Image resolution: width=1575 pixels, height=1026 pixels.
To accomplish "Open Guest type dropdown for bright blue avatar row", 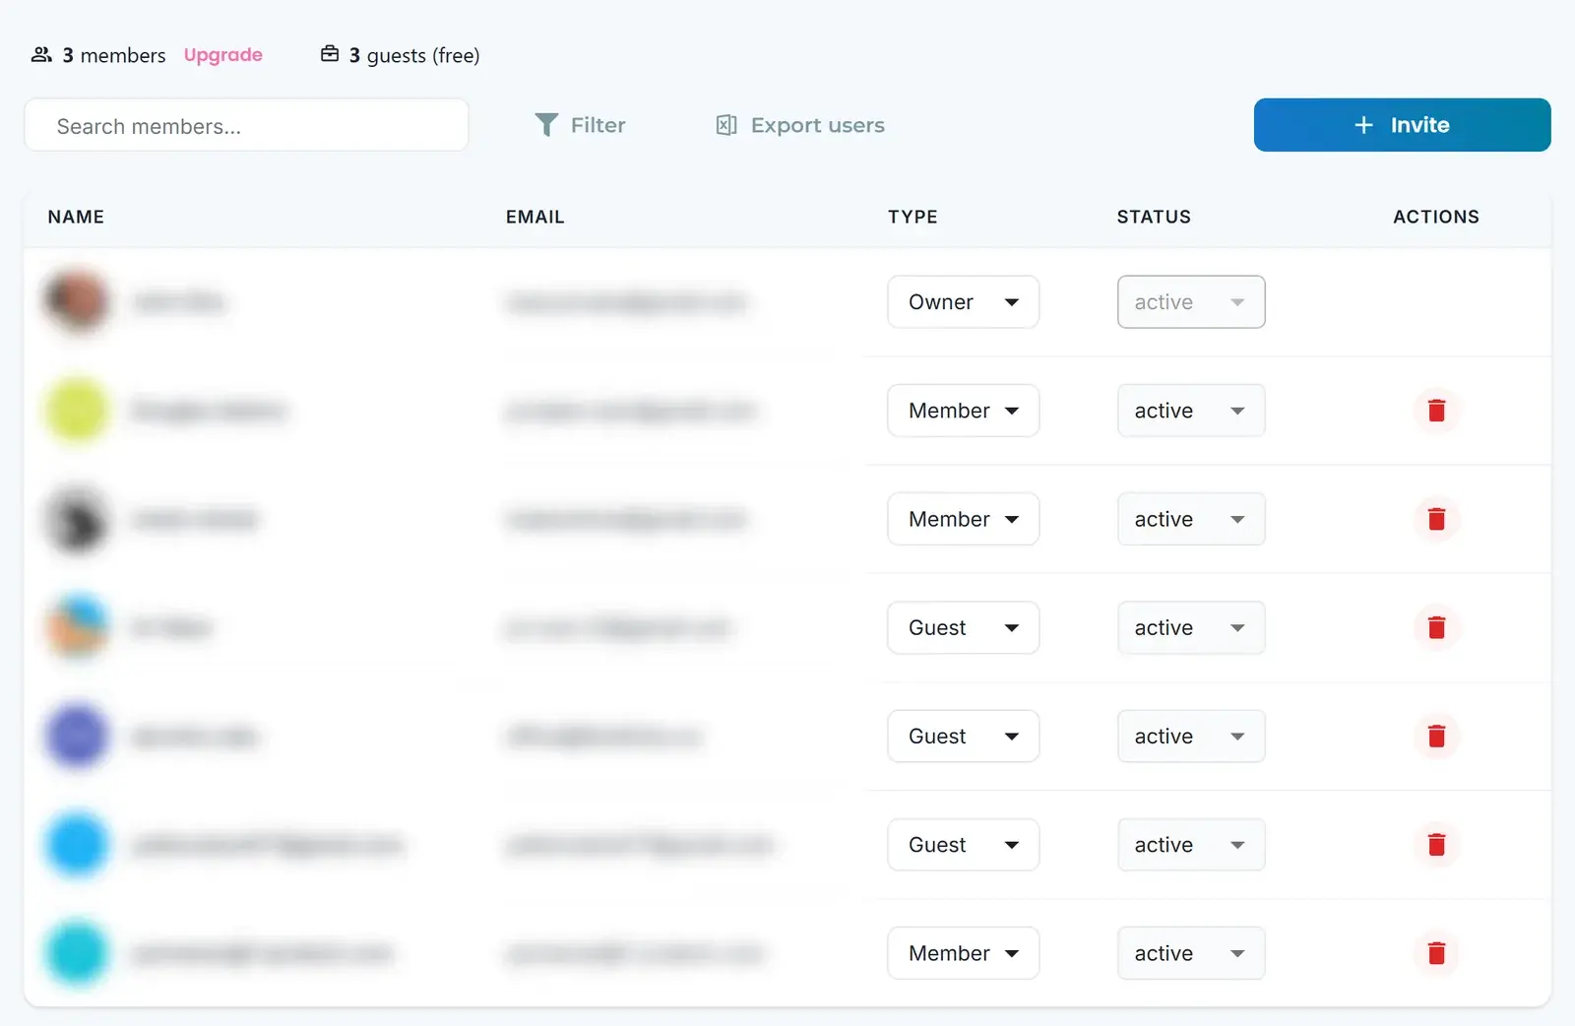I will coord(963,845).
